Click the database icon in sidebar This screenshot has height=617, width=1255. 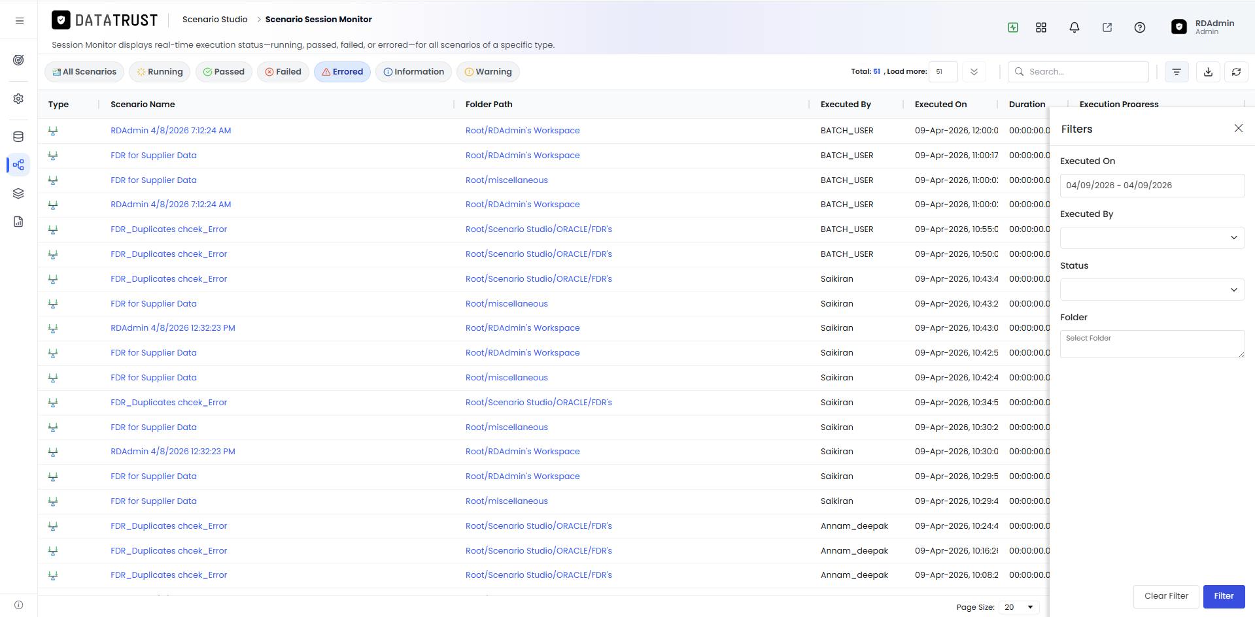(x=18, y=137)
